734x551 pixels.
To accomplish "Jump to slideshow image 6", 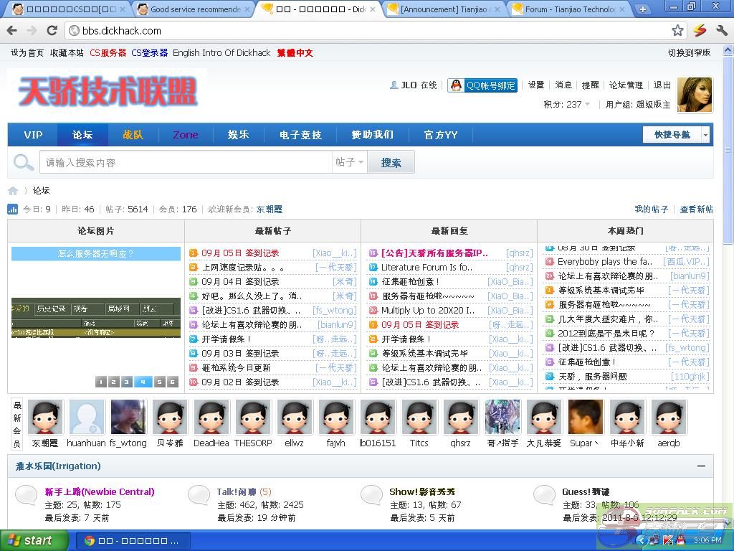I will click(172, 382).
